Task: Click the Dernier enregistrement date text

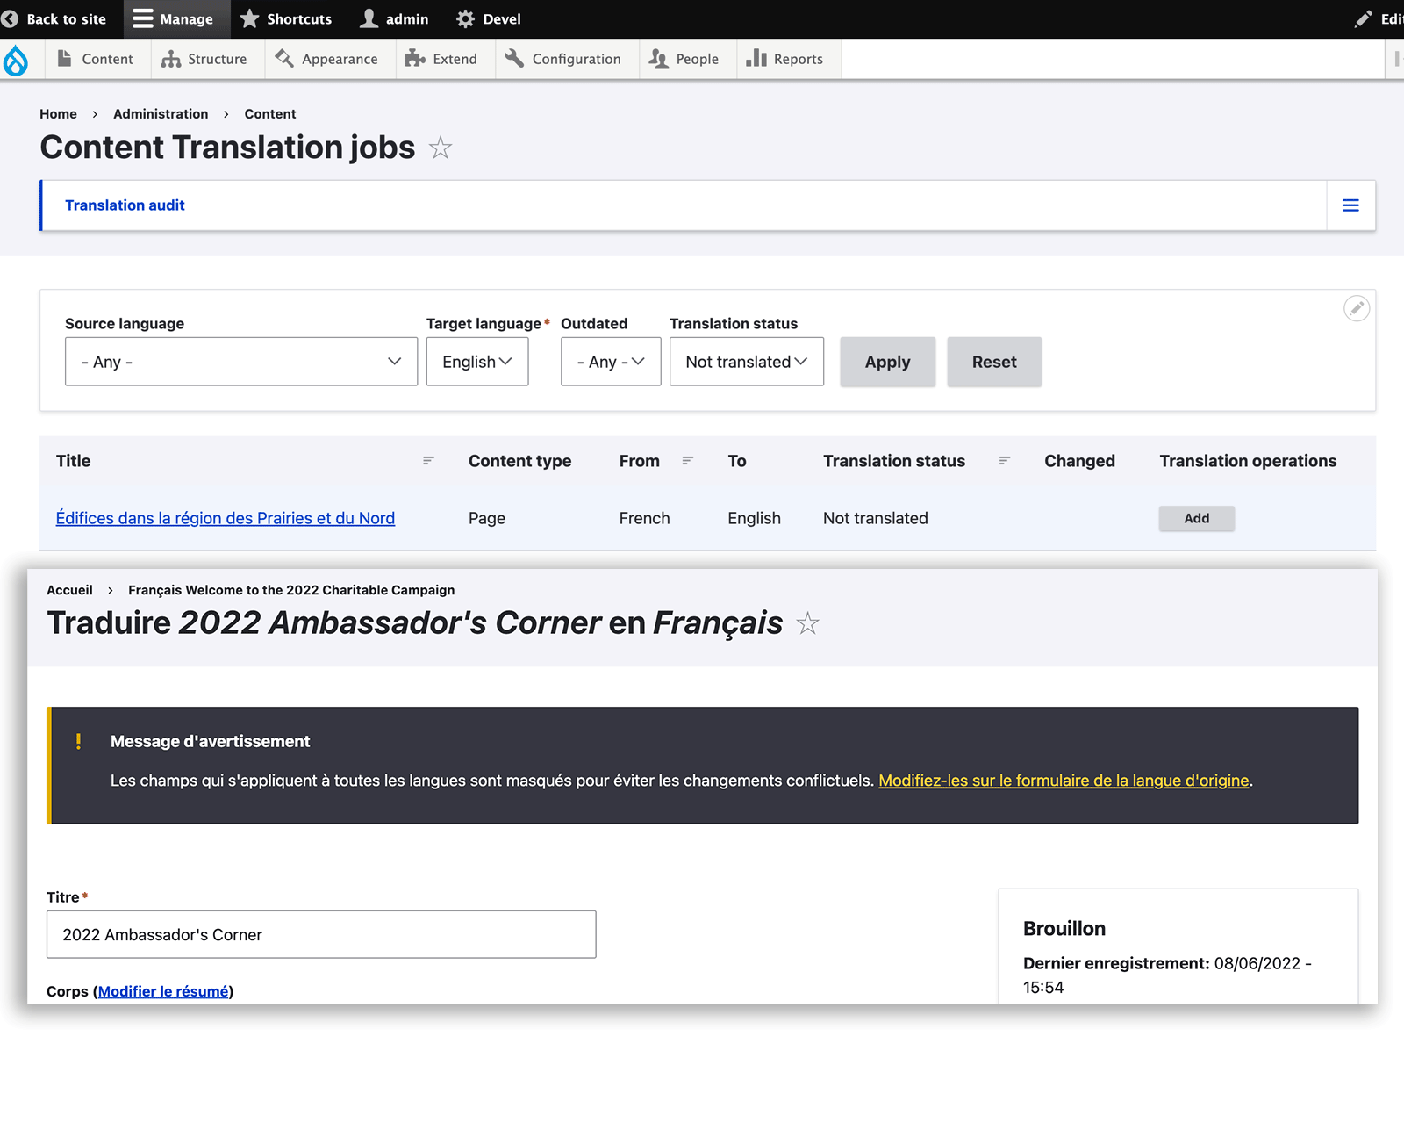Action: (x=1167, y=975)
